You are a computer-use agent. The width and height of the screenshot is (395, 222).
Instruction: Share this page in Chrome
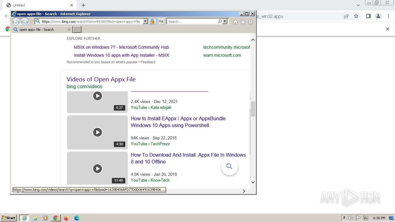click(346, 16)
